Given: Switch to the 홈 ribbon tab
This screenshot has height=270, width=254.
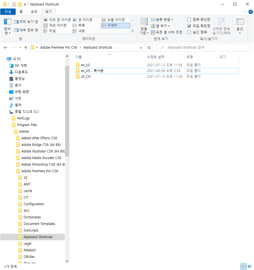Looking at the screenshot, I should (x=21, y=12).
